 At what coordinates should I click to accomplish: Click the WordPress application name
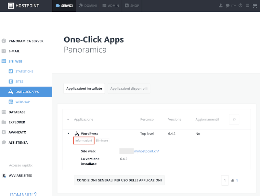pos(90,134)
